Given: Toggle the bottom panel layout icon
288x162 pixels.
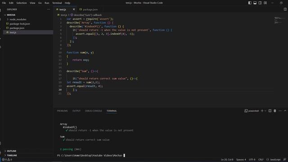Looking at the screenshot, I should [x=255, y=3].
